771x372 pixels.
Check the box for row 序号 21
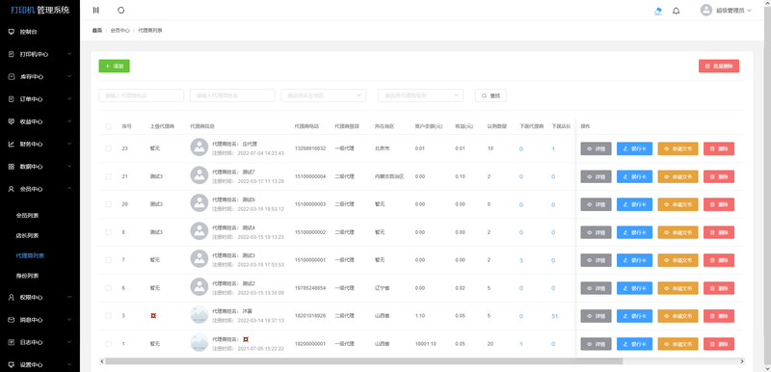tap(108, 176)
